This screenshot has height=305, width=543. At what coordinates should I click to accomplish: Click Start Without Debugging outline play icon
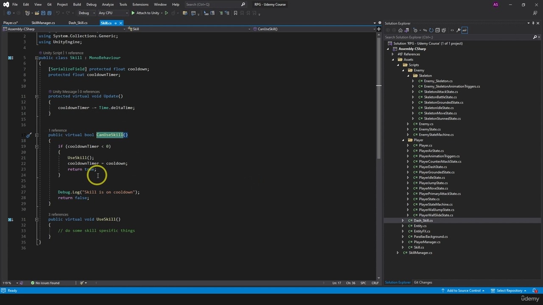(x=166, y=13)
